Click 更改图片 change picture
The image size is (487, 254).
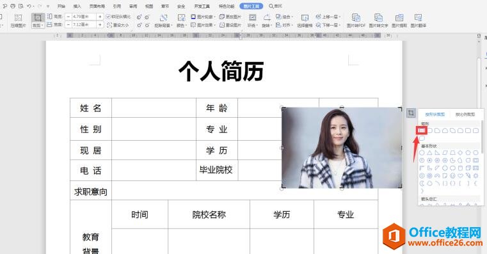pos(230,17)
